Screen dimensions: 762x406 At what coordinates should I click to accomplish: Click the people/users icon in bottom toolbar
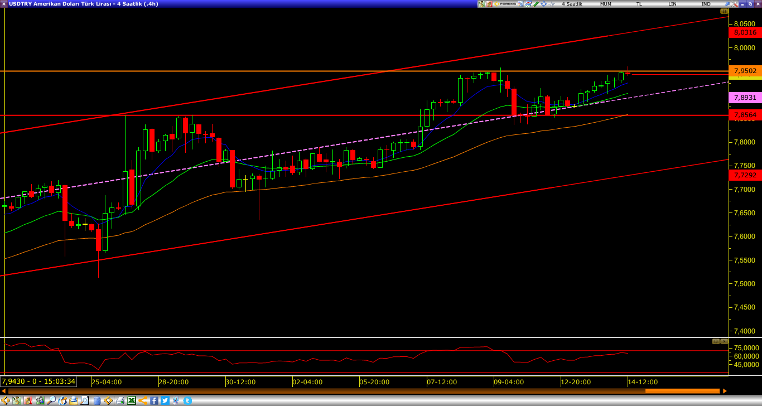(x=40, y=400)
